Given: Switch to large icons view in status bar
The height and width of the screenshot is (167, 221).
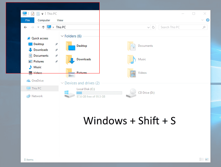Looking at the screenshot, I should (x=207, y=160).
